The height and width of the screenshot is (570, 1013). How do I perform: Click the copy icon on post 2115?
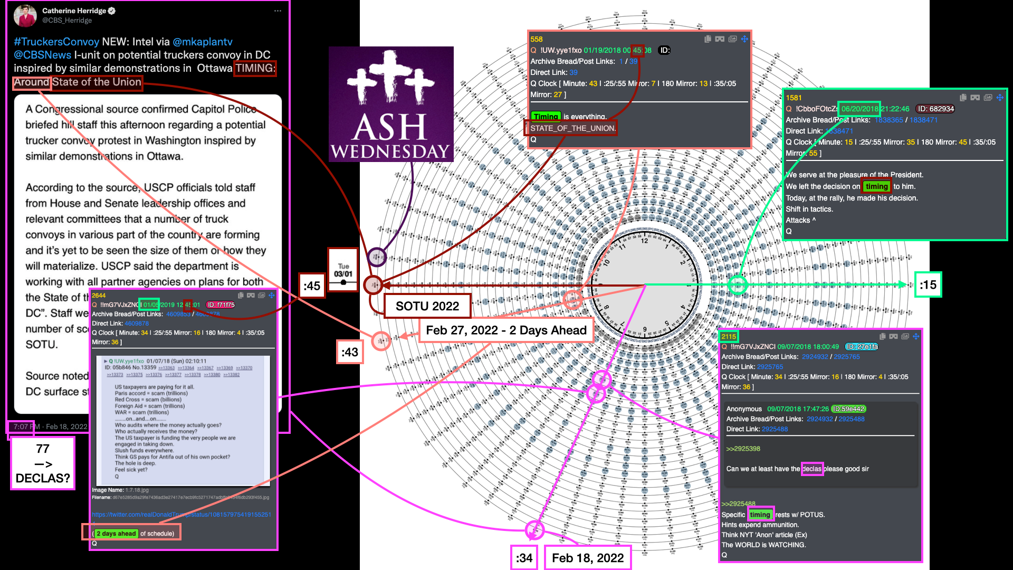pyautogui.click(x=882, y=336)
